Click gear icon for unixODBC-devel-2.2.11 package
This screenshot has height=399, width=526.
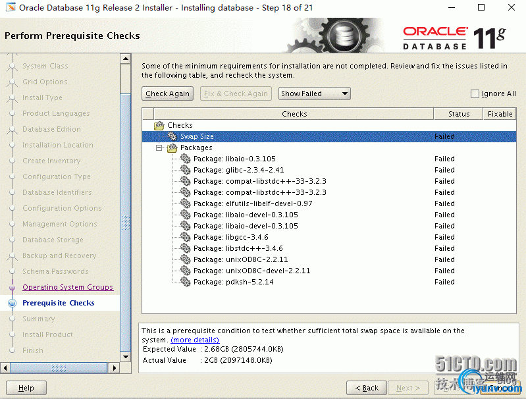tap(185, 271)
